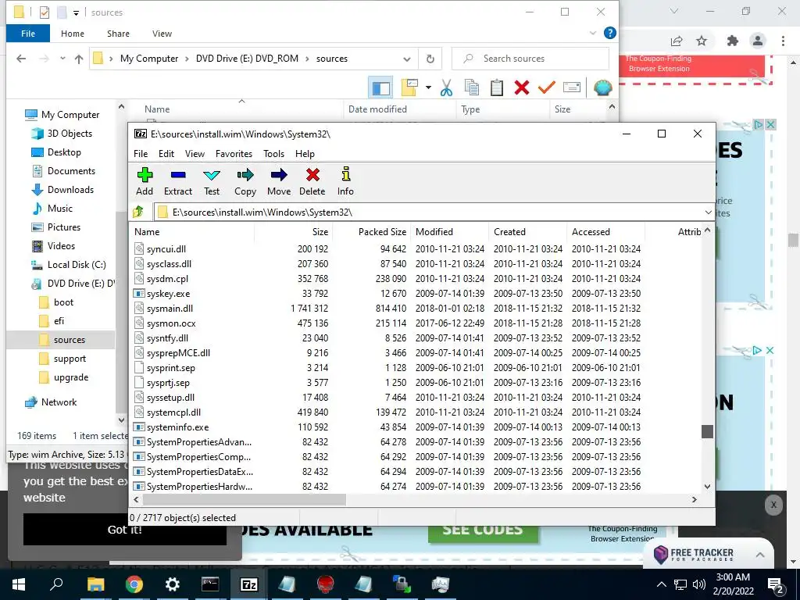Viewport: 800px width, 600px height.
Task: Go back in File Explorer
Action: point(21,59)
